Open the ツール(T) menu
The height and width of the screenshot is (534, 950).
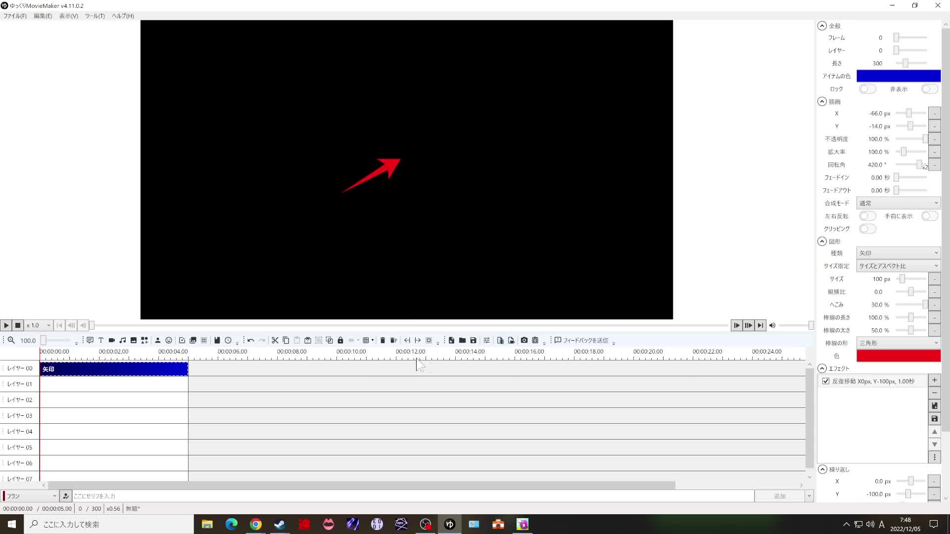pyautogui.click(x=95, y=16)
